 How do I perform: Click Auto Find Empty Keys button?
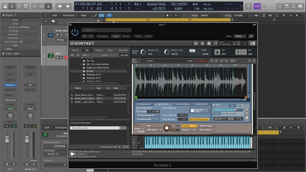[x=199, y=119]
